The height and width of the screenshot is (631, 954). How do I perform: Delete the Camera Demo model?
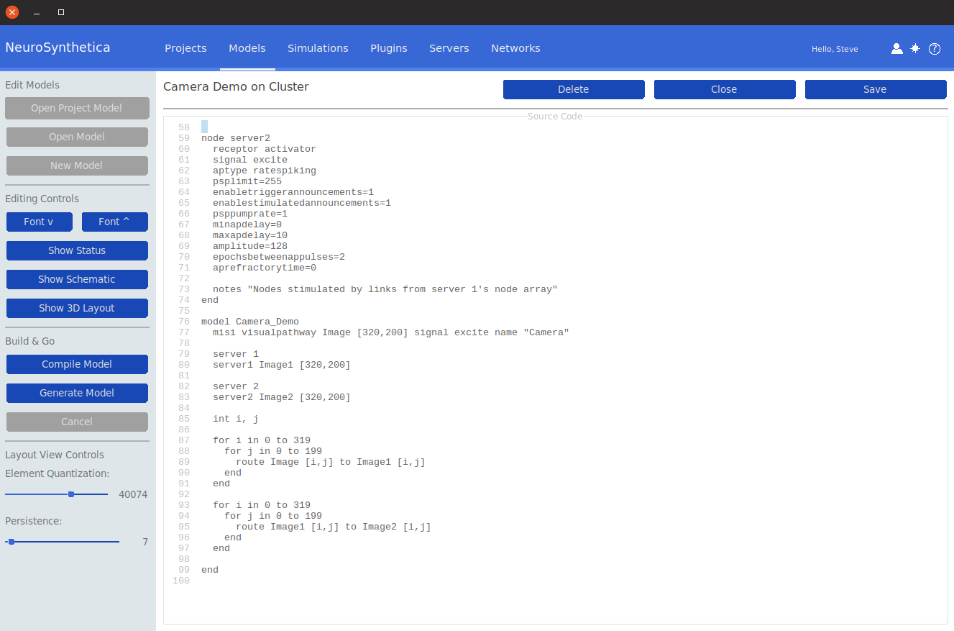[573, 89]
